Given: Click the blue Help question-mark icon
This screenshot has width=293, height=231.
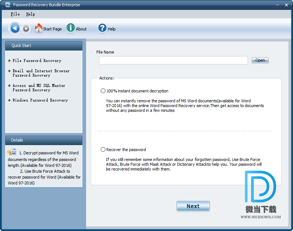Looking at the screenshot, I should click(x=102, y=28).
